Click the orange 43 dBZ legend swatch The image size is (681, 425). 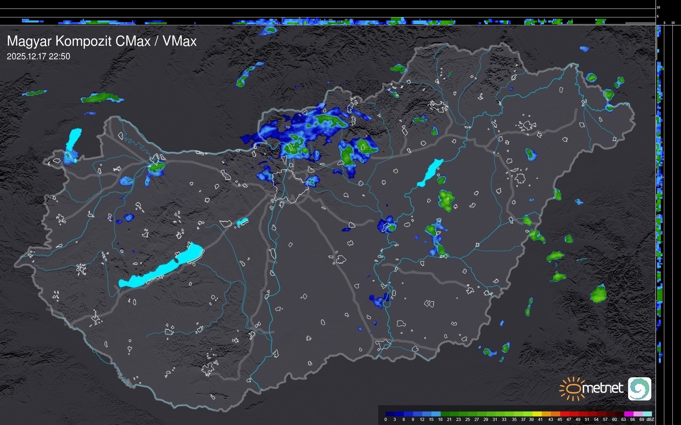555,414
